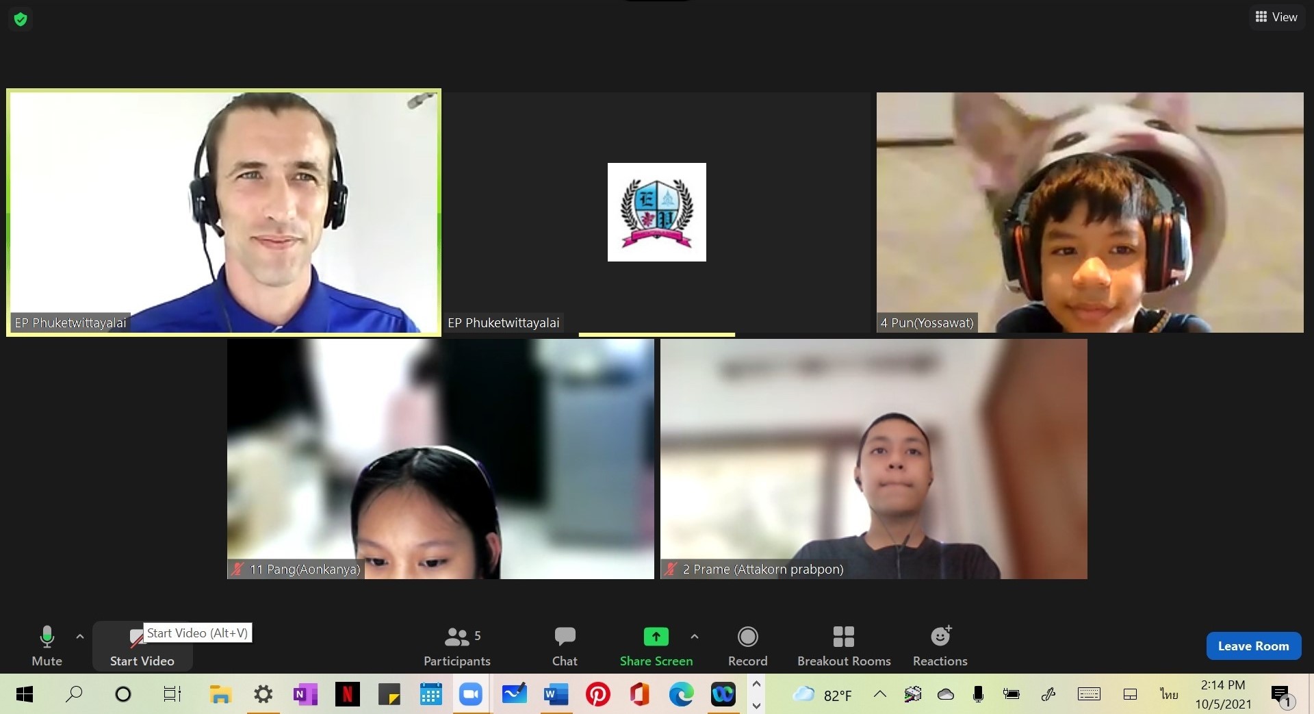This screenshot has width=1314, height=714.
Task: Open Microsoft Word from the taskbar
Action: (x=556, y=695)
